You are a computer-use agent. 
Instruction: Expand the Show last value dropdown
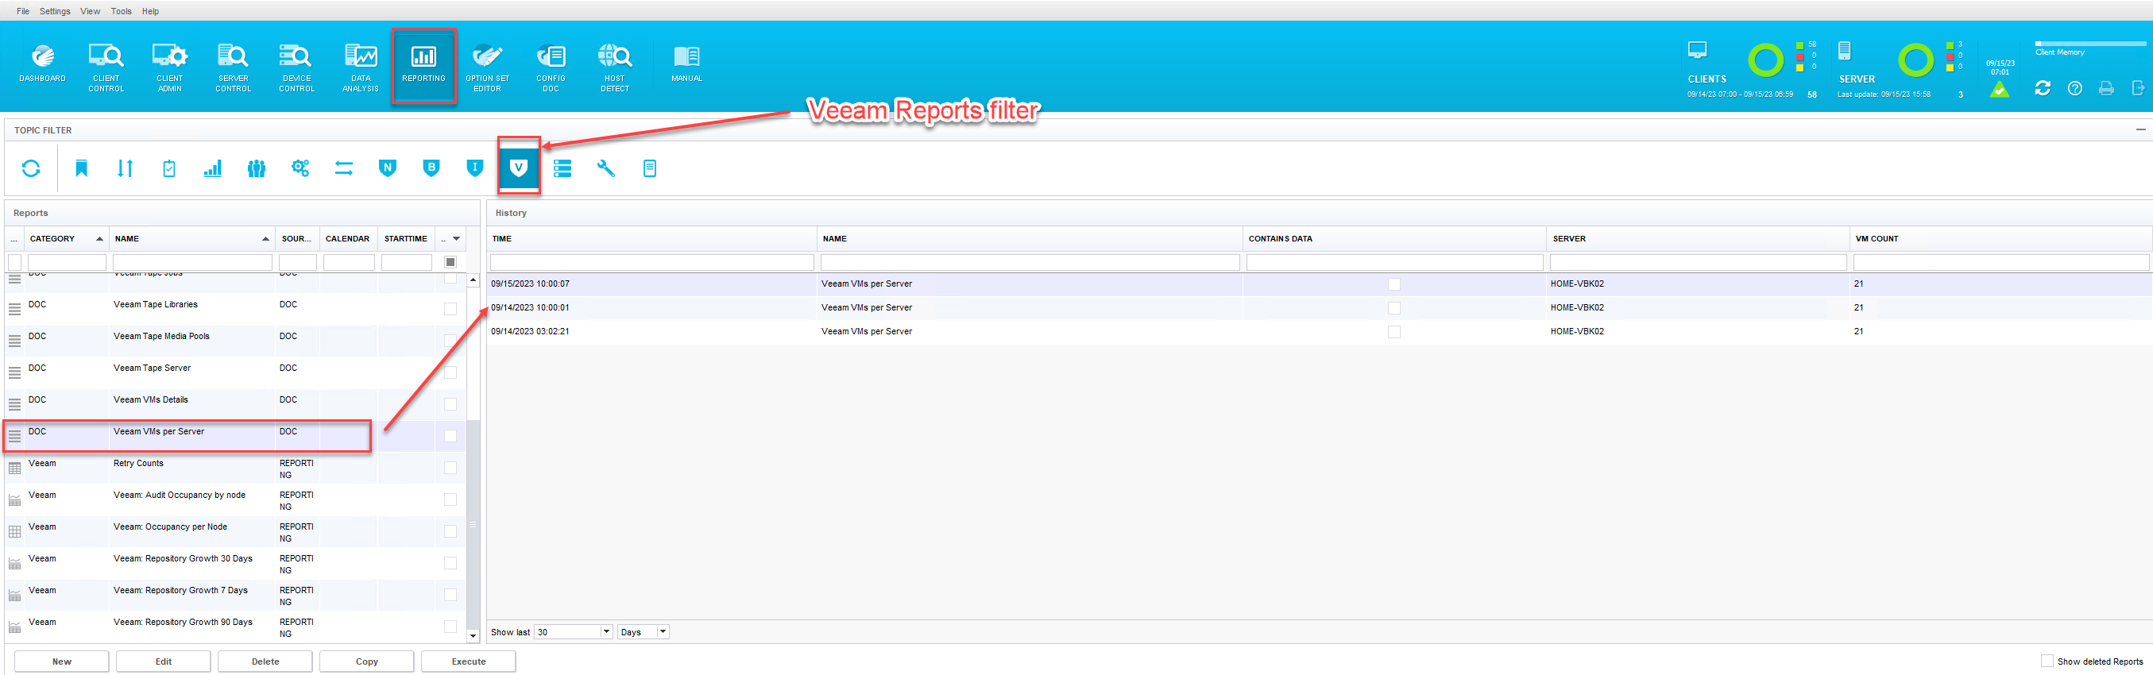coord(607,631)
